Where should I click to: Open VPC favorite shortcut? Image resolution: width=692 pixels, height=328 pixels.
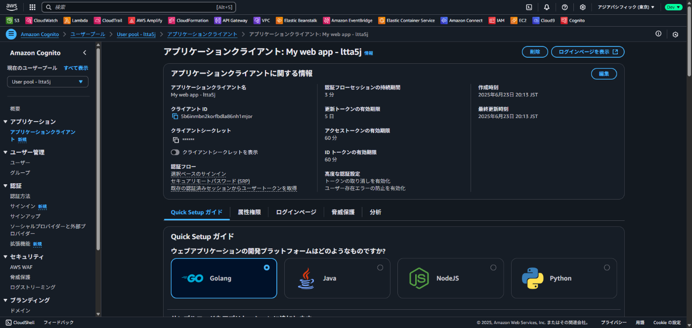tap(261, 21)
